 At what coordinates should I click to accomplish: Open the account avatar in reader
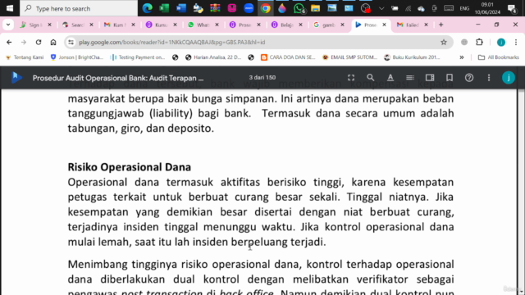[x=509, y=78]
